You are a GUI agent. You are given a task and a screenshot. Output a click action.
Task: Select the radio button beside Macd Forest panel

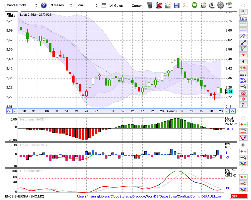pyautogui.click(x=243, y=118)
